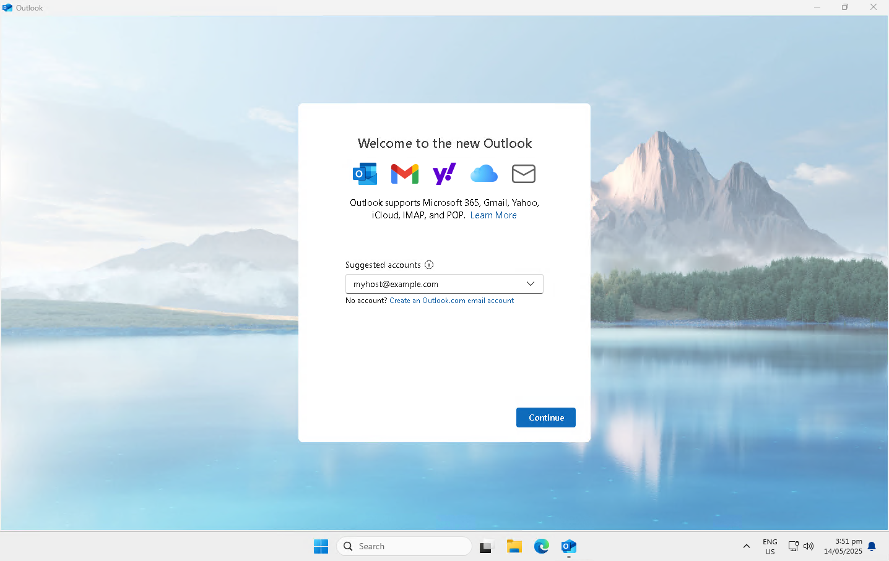The width and height of the screenshot is (889, 561).
Task: Click the ENG US language indicator
Action: coord(770,546)
